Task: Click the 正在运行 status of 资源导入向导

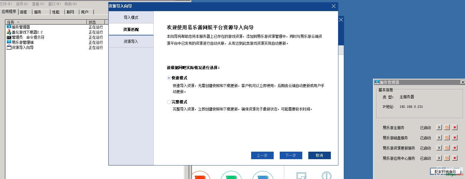Action: coord(96,47)
